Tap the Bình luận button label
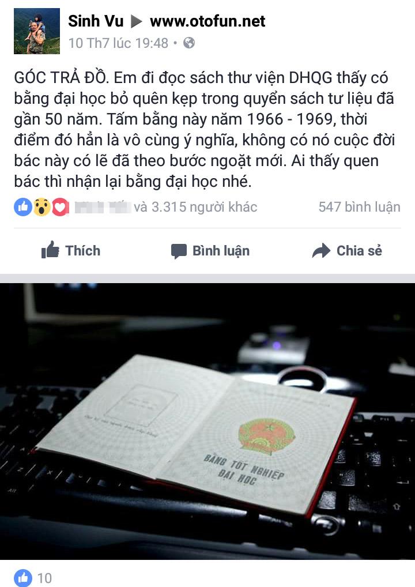 coord(221,250)
